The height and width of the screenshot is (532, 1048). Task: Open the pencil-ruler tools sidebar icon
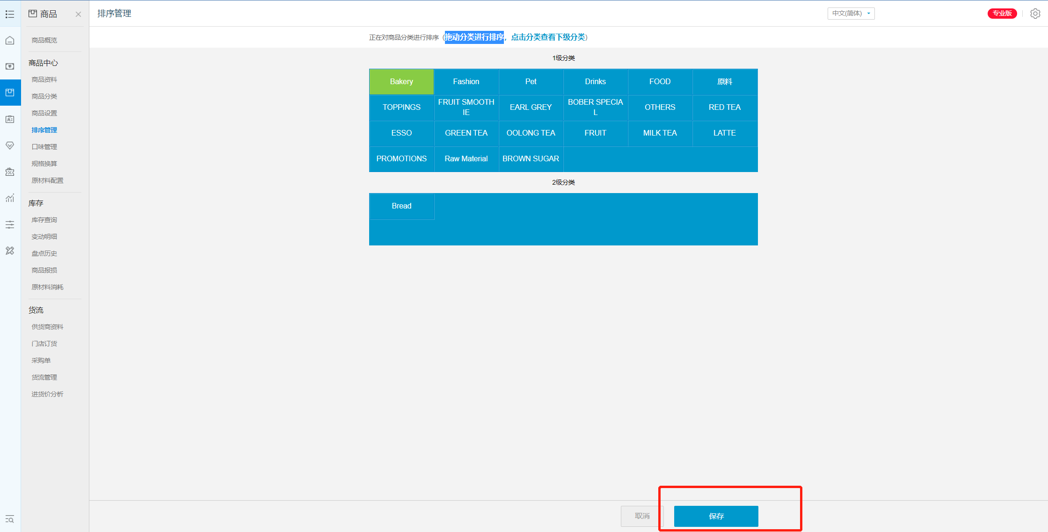point(10,251)
